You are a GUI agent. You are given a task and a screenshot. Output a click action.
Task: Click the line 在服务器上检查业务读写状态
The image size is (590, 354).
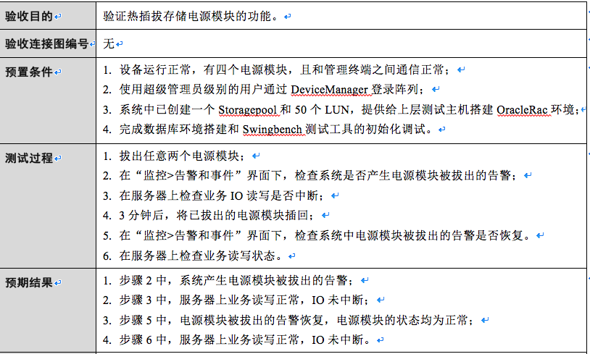tap(192, 256)
